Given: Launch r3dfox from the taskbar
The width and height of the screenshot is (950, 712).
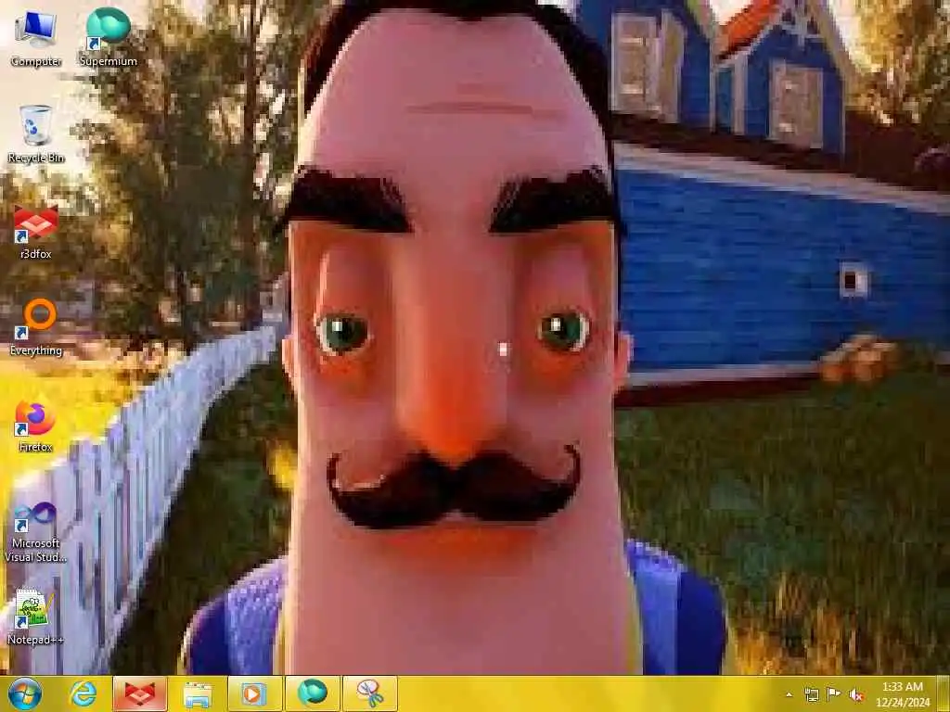Looking at the screenshot, I should pyautogui.click(x=140, y=693).
